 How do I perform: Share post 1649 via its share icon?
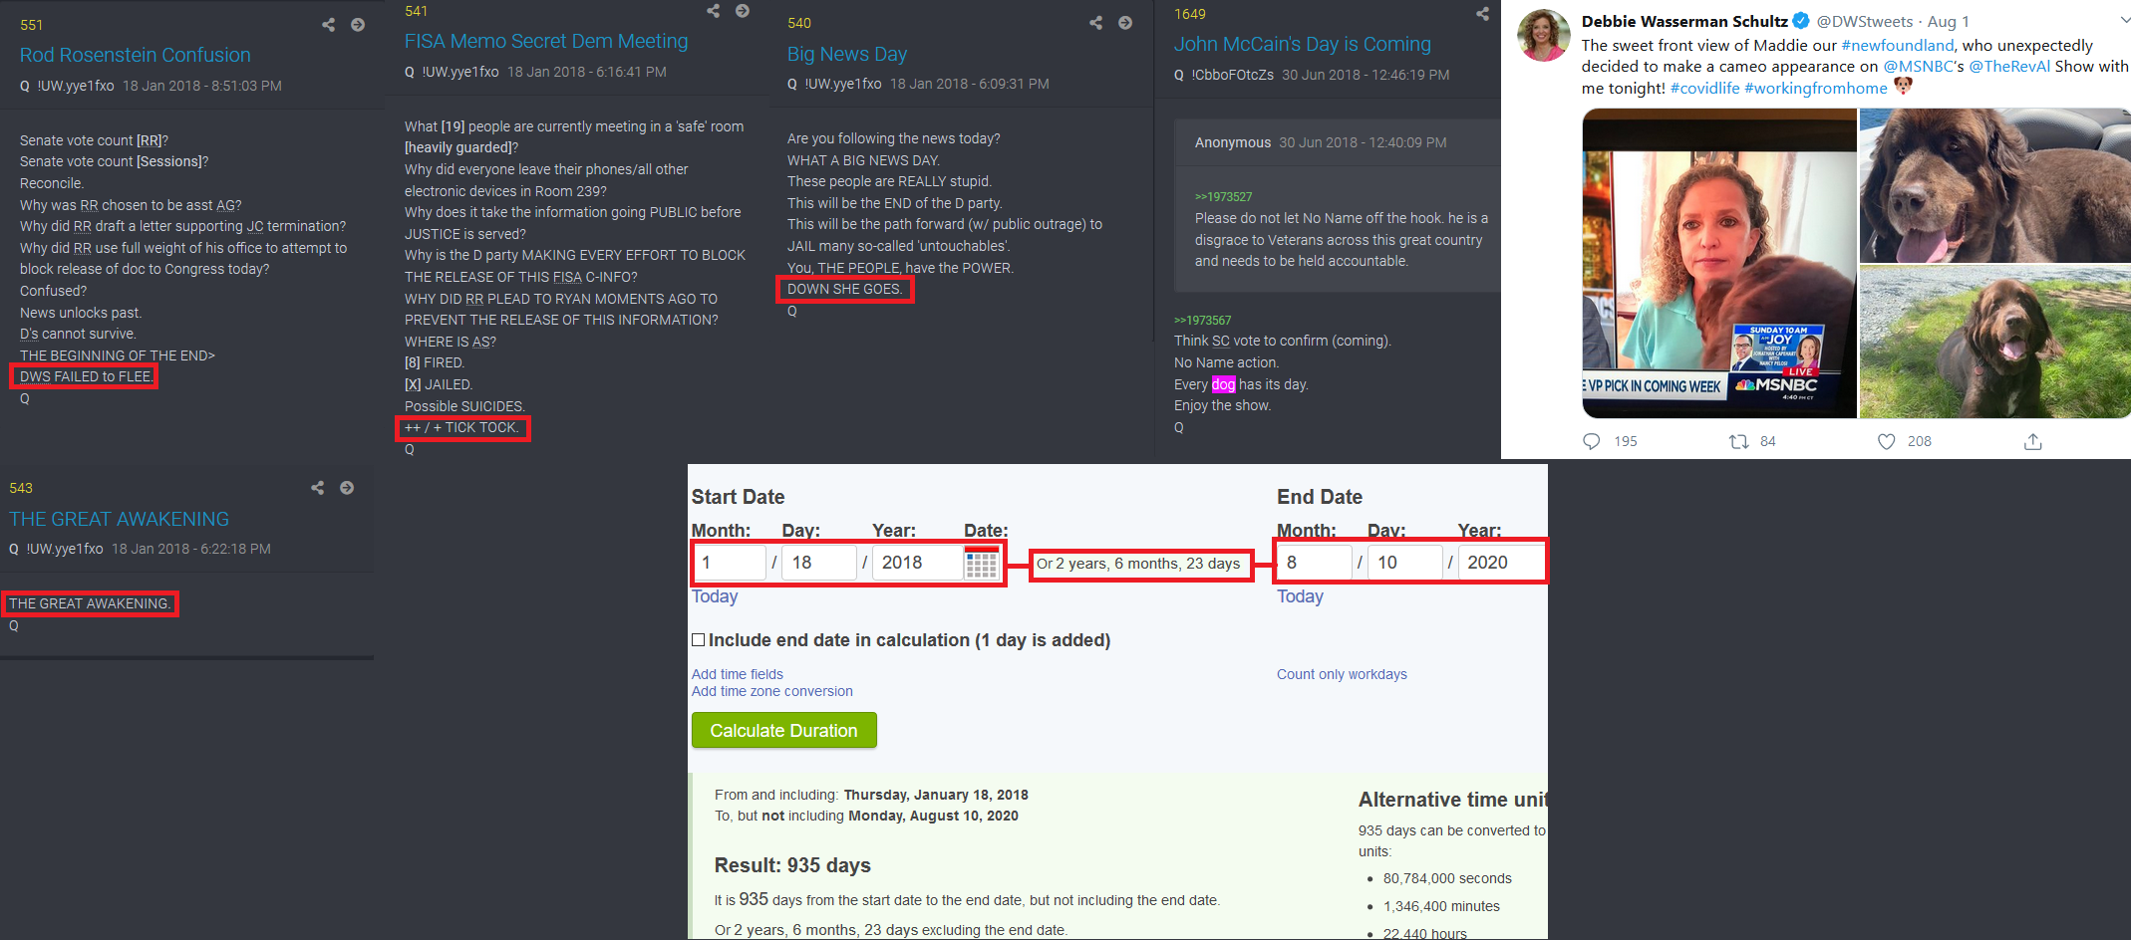[1482, 14]
